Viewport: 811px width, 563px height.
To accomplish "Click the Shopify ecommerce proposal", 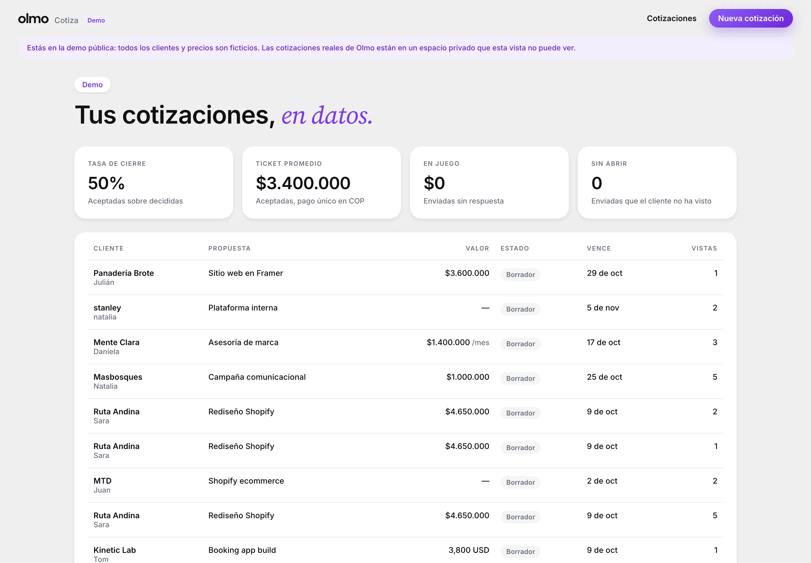I will [246, 481].
